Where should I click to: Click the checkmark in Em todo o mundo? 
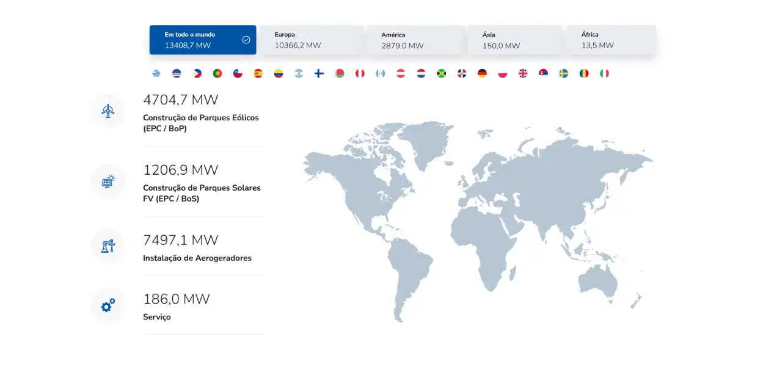(246, 40)
